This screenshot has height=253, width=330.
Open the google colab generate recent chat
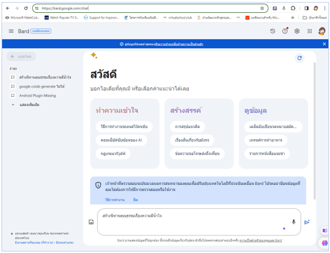(x=42, y=87)
